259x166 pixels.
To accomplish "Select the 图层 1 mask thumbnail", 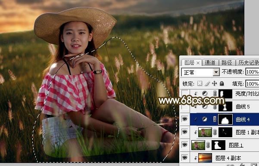I will click(218, 145).
